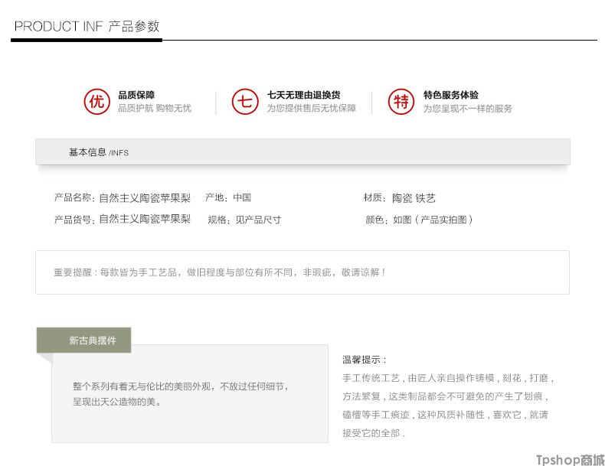Select the 品质保障 heading
The width and height of the screenshot is (605, 466).
(x=136, y=96)
